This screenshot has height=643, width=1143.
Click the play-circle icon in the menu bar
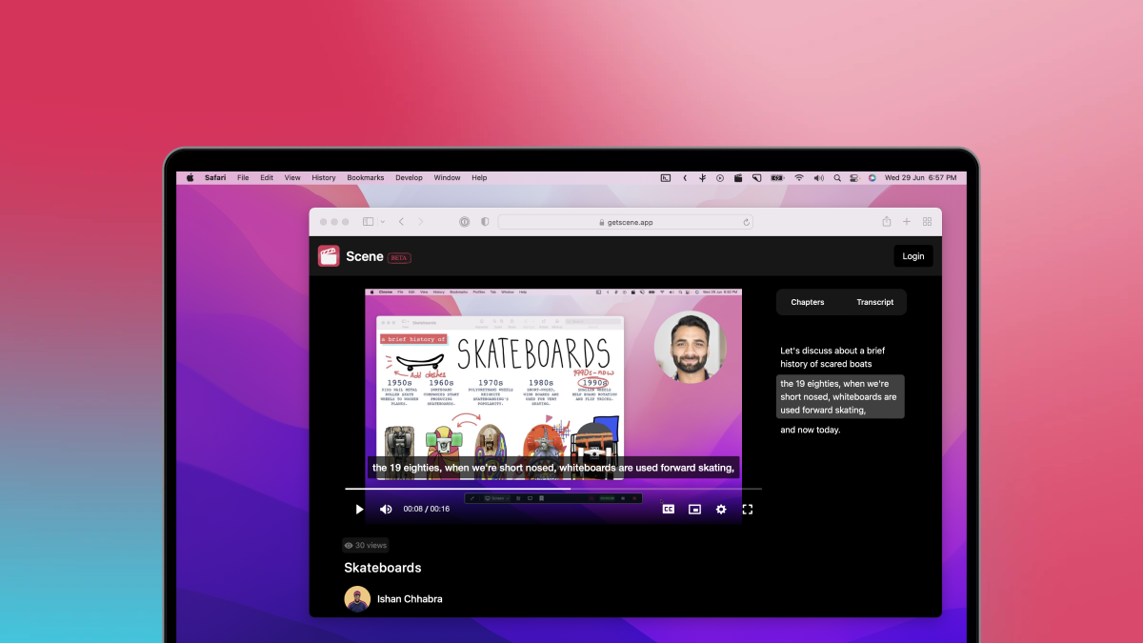[720, 178]
